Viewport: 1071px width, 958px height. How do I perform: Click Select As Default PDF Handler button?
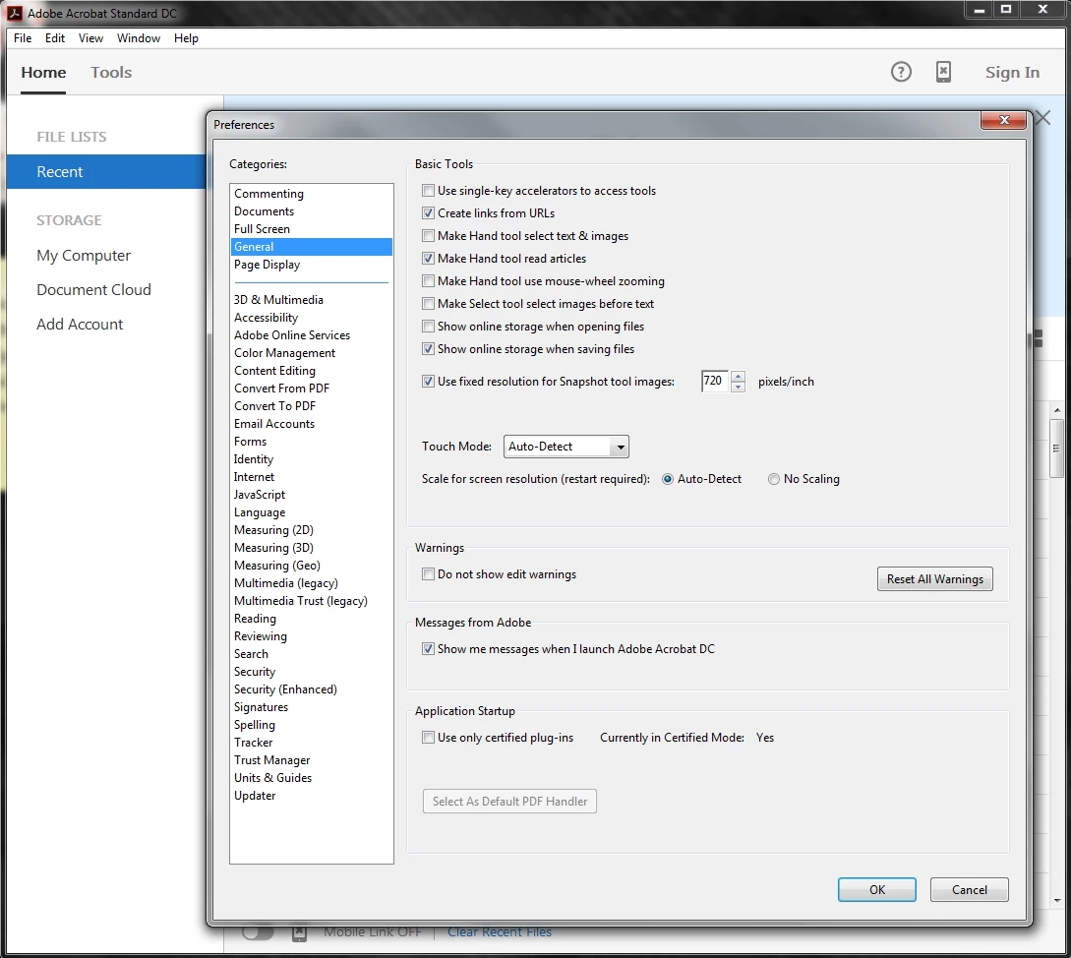pos(509,802)
